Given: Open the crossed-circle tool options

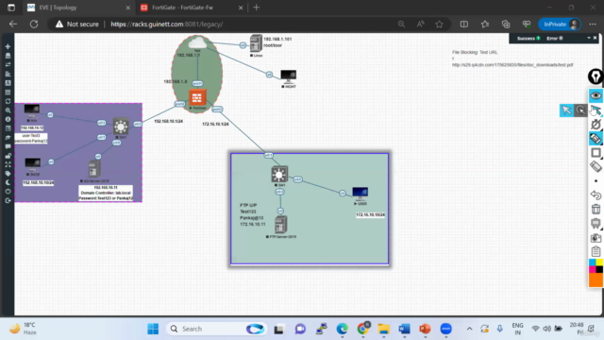Looking at the screenshot, I should pos(596,125).
